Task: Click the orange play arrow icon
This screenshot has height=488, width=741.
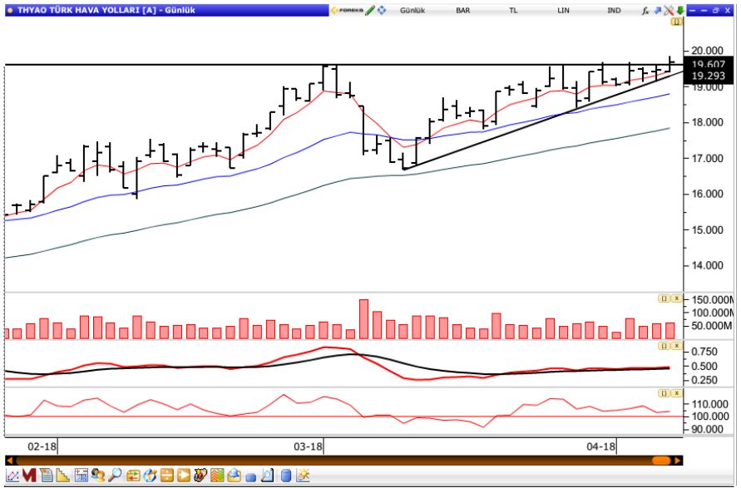Action: click(x=184, y=476)
